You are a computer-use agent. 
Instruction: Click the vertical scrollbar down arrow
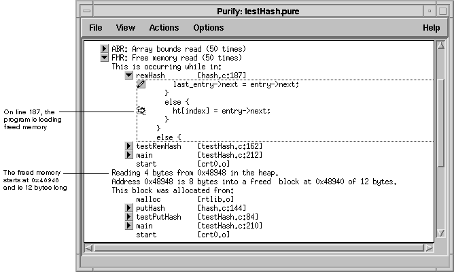click(440, 233)
